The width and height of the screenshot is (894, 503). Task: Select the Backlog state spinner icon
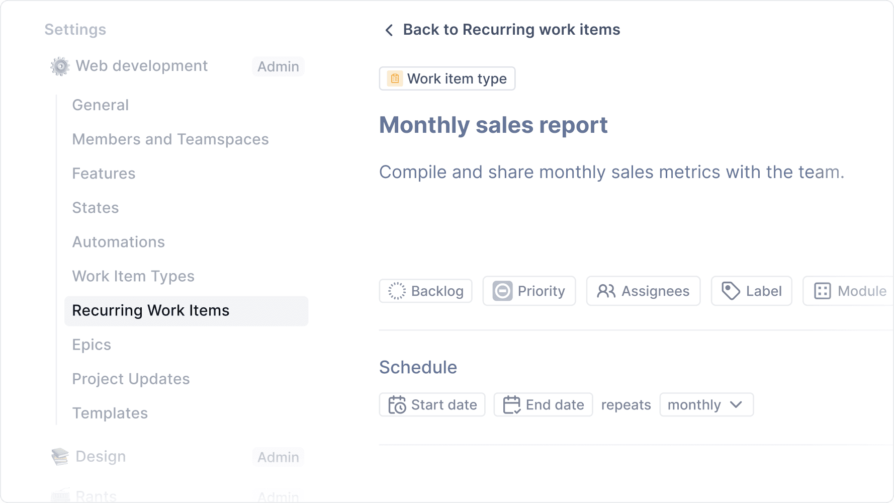pos(397,291)
